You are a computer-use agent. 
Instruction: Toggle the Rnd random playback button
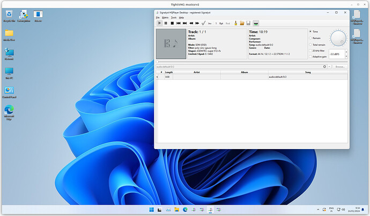click(x=228, y=24)
